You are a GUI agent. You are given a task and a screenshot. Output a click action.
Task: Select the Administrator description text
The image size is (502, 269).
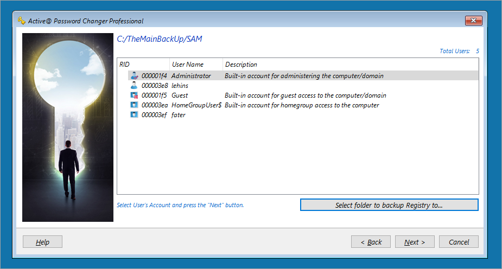pyautogui.click(x=304, y=76)
